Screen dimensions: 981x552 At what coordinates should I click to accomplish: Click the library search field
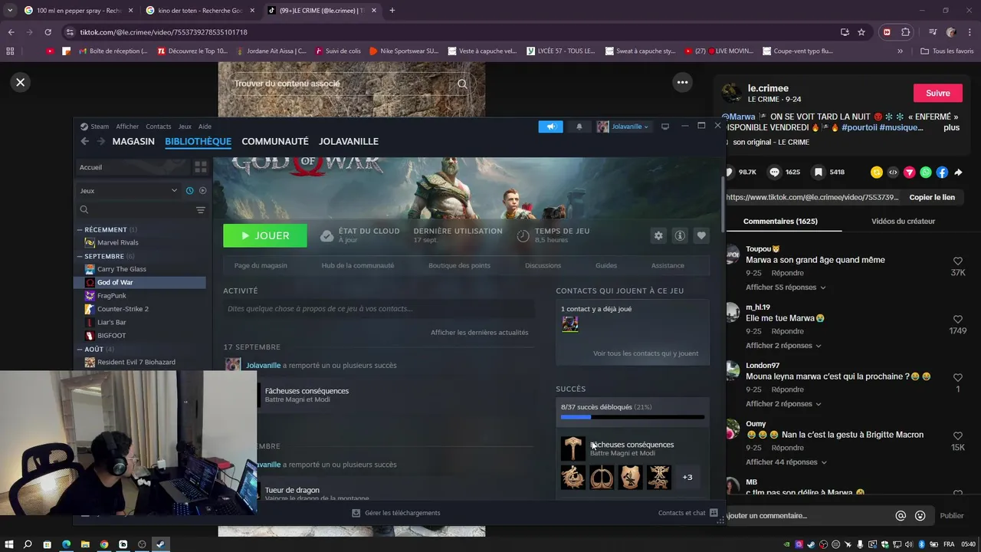coord(136,209)
